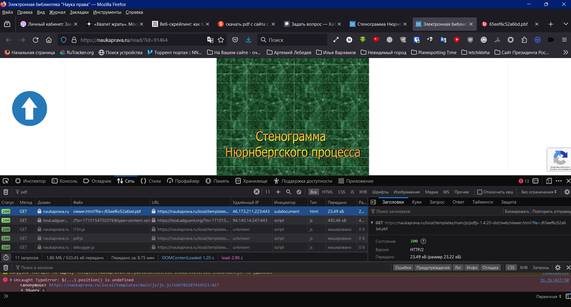This screenshot has height=307, width=571.
Task: Clear the pdf filter text
Action: point(257,192)
